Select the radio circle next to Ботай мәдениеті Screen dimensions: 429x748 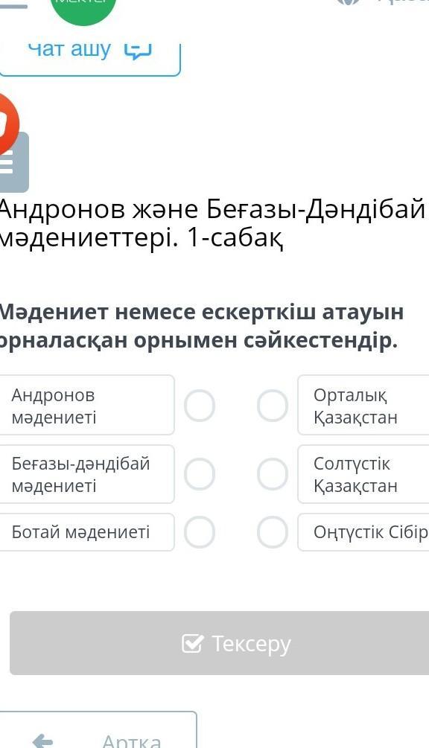tap(200, 532)
